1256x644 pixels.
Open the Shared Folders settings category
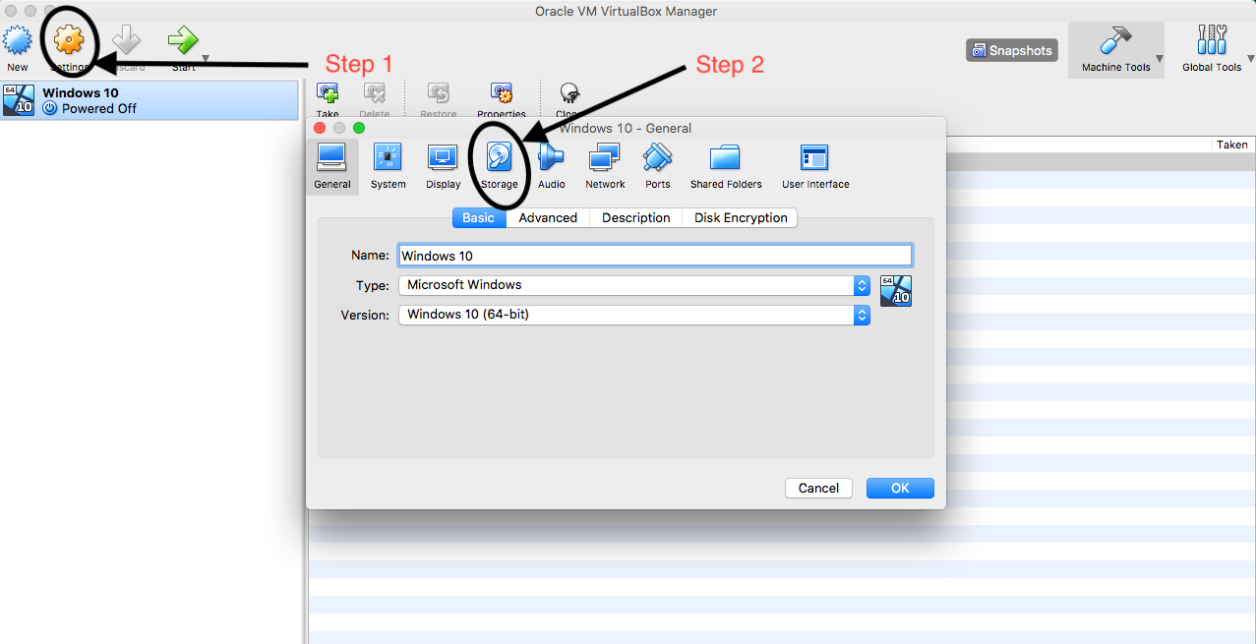pyautogui.click(x=726, y=165)
